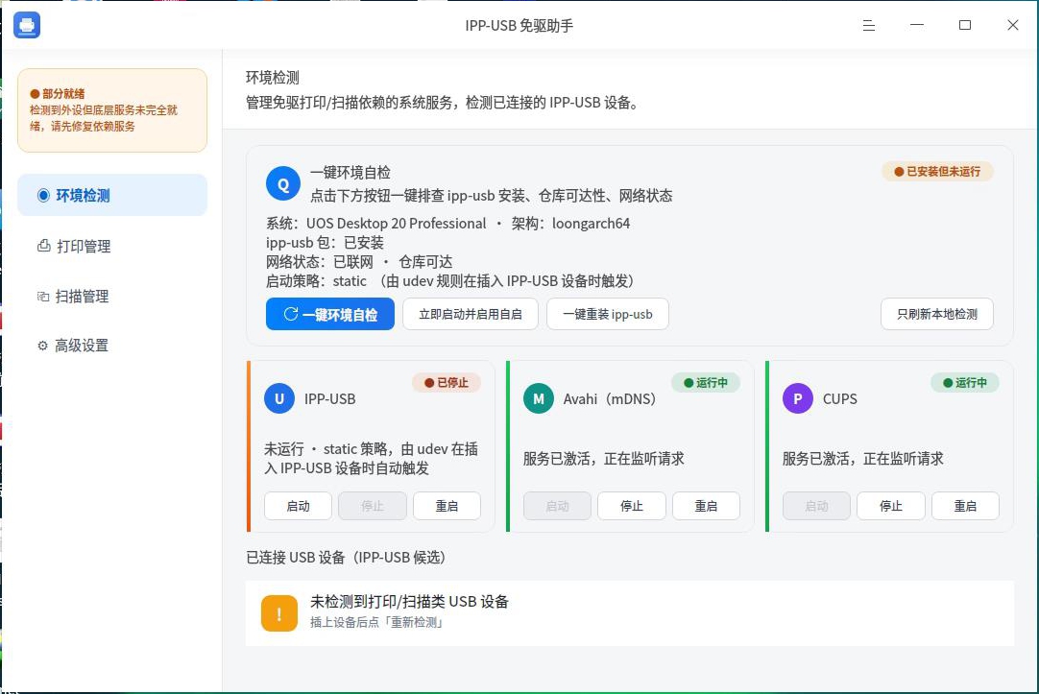Click the blue Q self-check icon

pos(283,184)
